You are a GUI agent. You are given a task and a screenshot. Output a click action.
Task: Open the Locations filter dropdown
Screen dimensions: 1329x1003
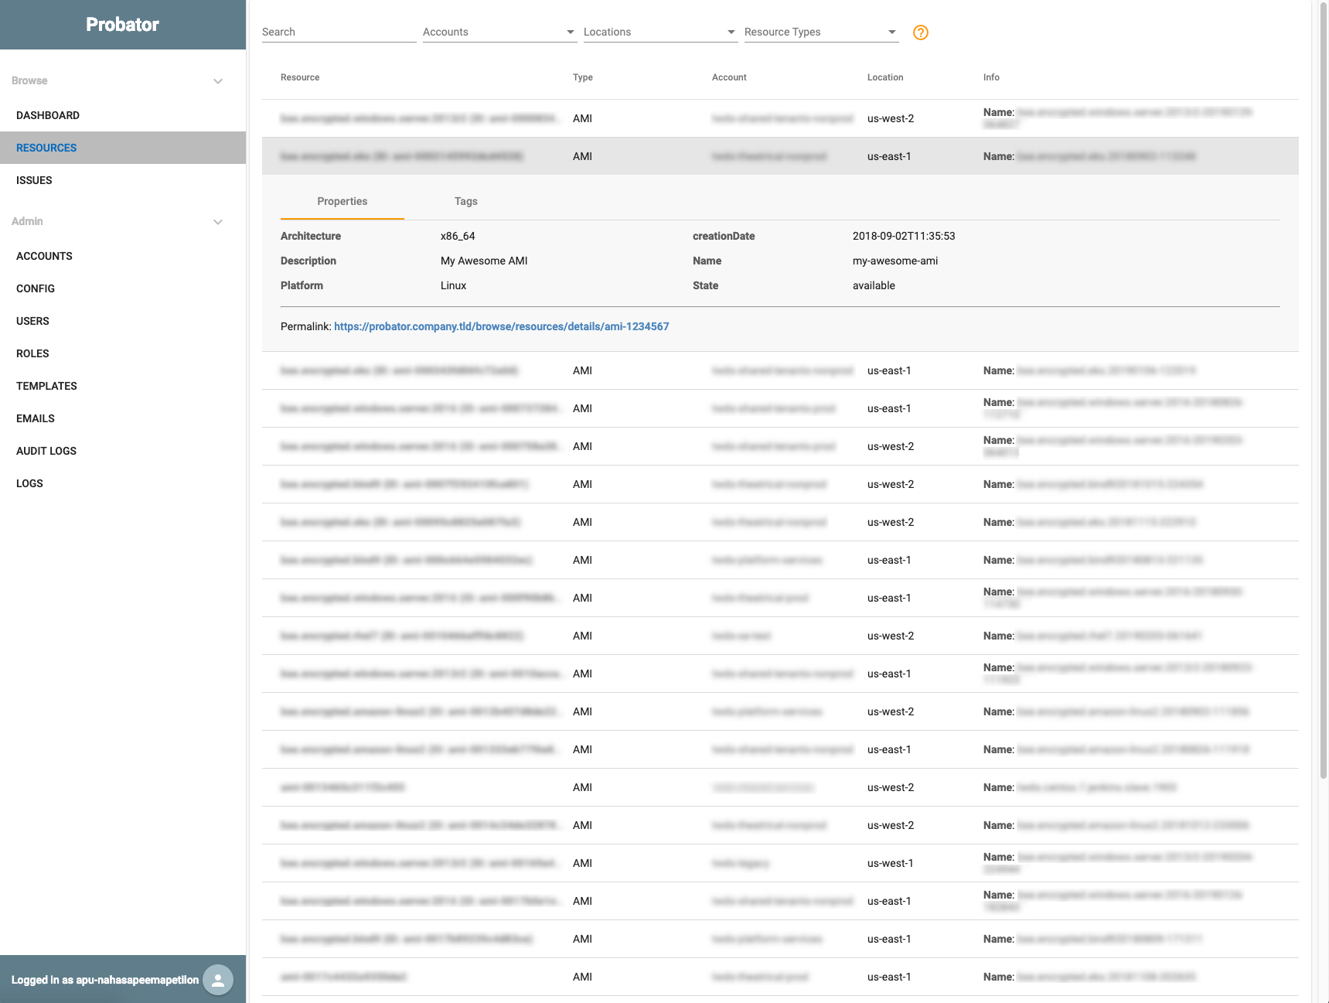pyautogui.click(x=659, y=32)
